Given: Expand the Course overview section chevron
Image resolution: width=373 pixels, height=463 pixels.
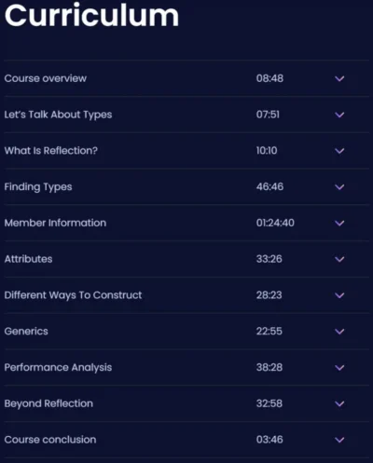Looking at the screenshot, I should (x=339, y=78).
